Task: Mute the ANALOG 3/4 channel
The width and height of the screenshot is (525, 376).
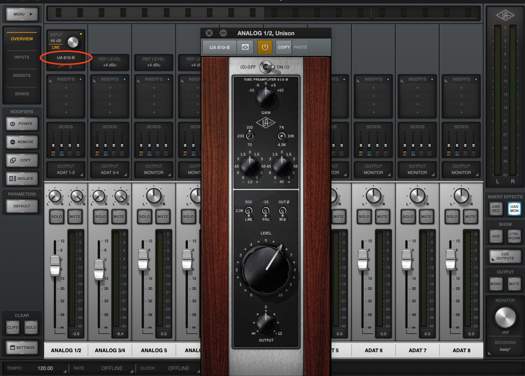Action: pyautogui.click(x=119, y=216)
